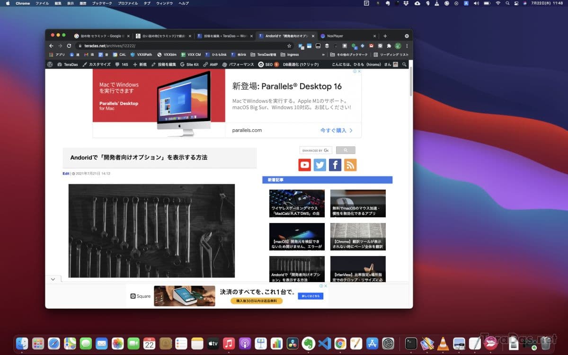Launch Safari from the Dock
This screenshot has width=568, height=355.
tap(54, 343)
